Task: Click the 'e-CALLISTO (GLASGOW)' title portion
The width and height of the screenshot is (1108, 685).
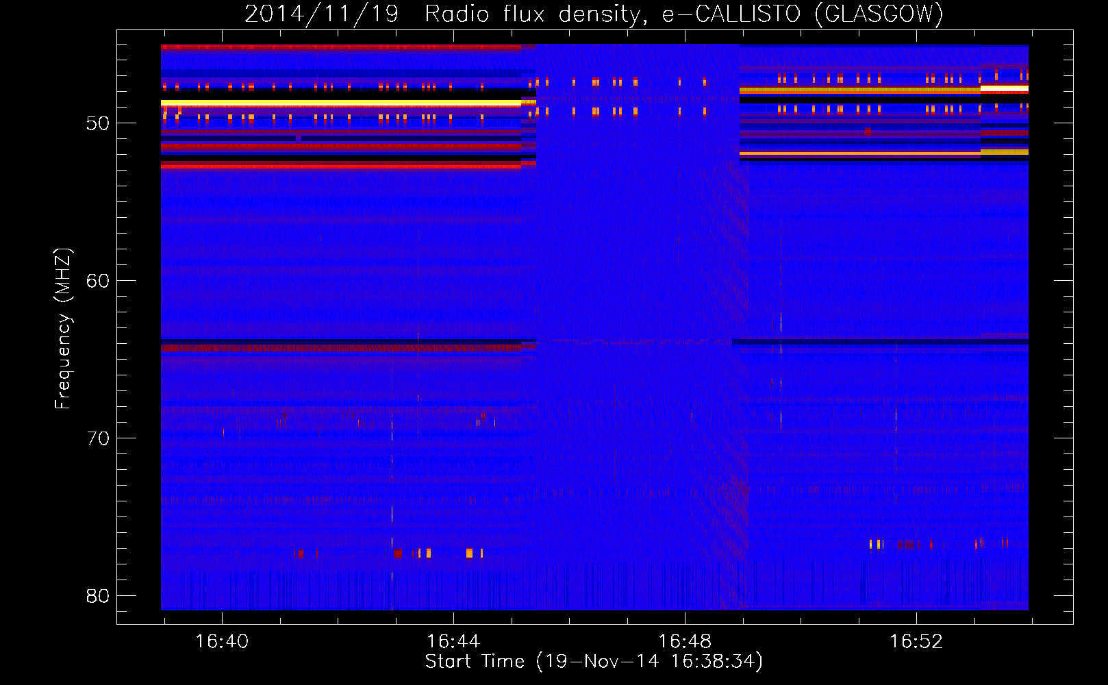Action: coord(803,14)
